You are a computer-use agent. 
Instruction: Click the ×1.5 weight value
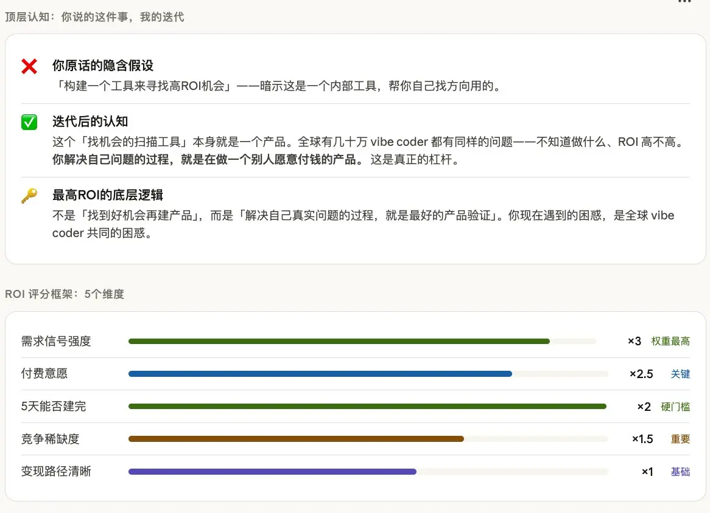point(642,439)
